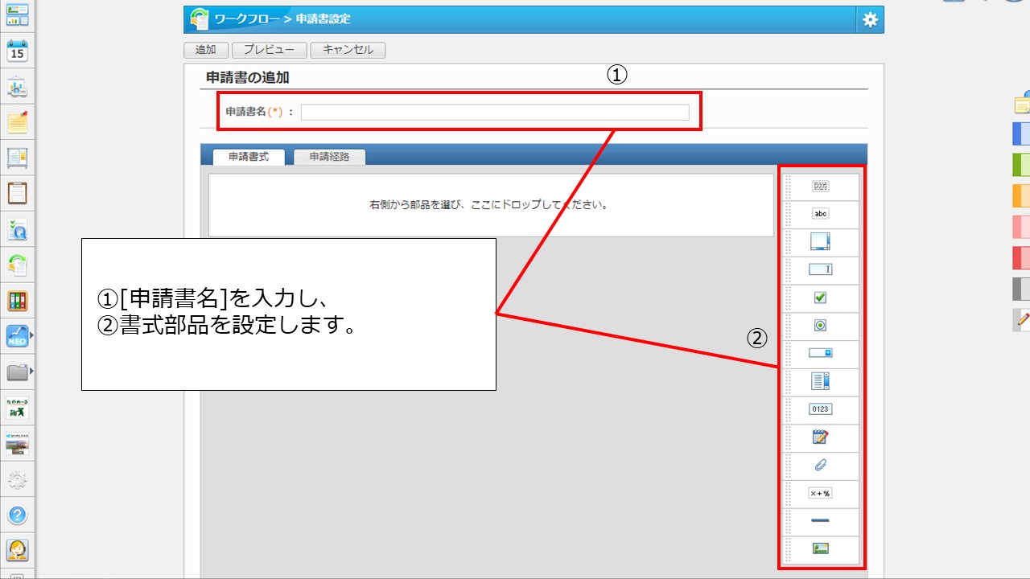The image size is (1030, 579).
Task: Expand the NEO icon submenu arrow
Action: point(32,337)
